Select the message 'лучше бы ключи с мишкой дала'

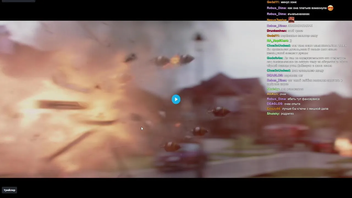click(x=305, y=109)
